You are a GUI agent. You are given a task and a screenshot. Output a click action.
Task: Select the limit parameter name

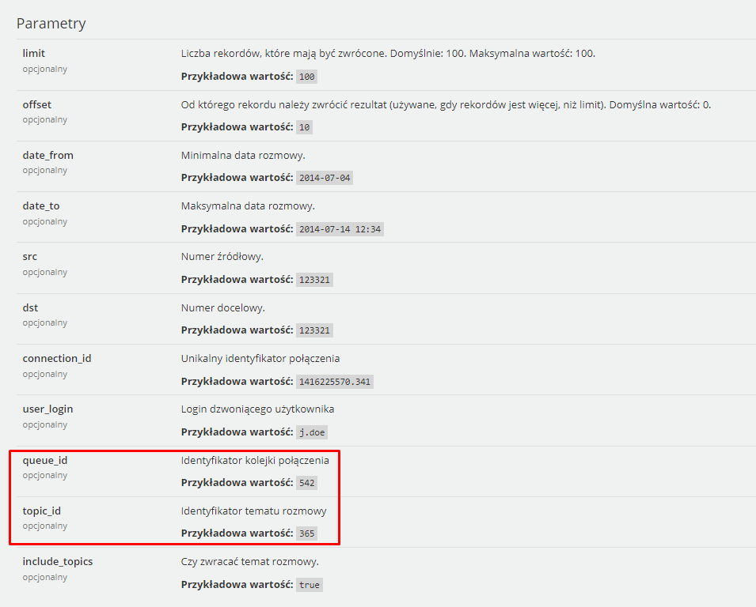(34, 53)
